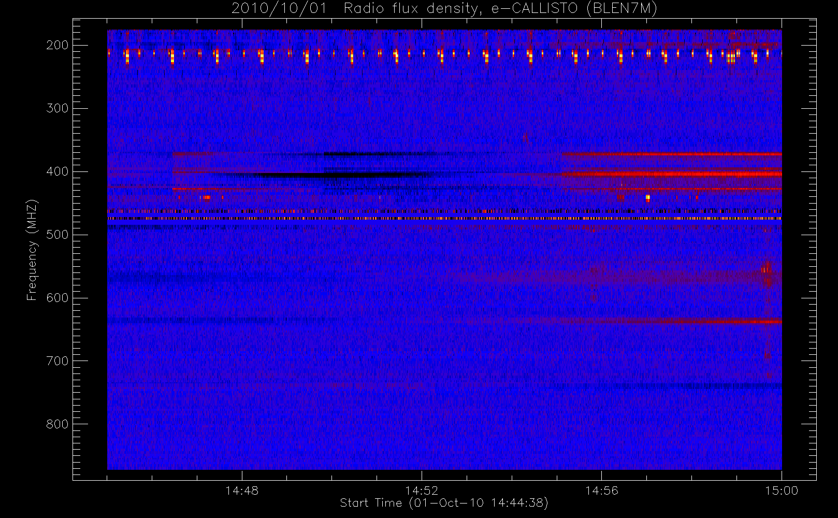Viewport: 838px width, 518px height.
Task: Click the 600 frequency tick label
Action: [x=57, y=298]
